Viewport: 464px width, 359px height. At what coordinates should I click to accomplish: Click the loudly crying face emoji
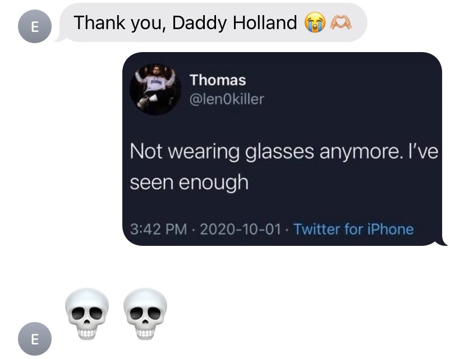tap(315, 22)
